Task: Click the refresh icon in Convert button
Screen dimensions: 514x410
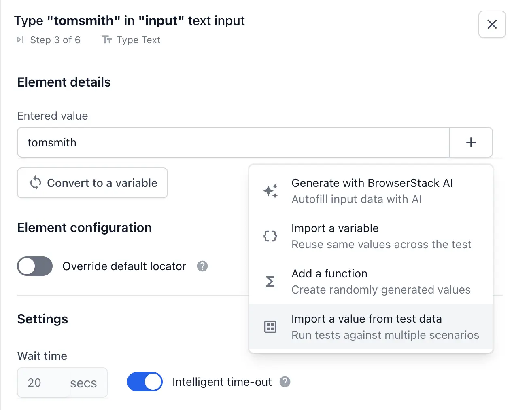Action: click(x=36, y=183)
